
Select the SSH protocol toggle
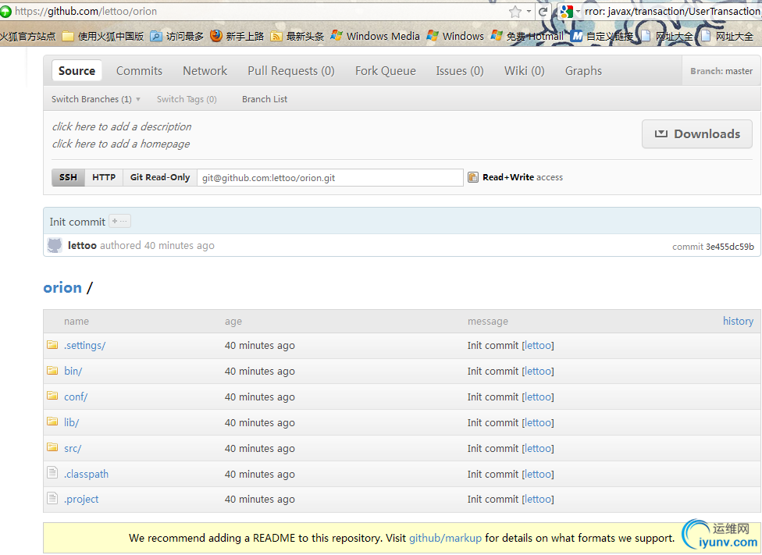coord(68,177)
